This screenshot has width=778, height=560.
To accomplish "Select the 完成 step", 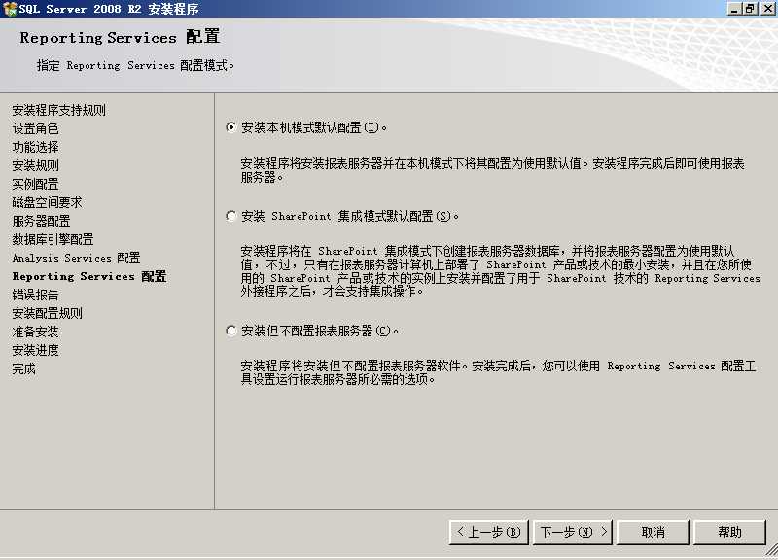I will point(23,368).
